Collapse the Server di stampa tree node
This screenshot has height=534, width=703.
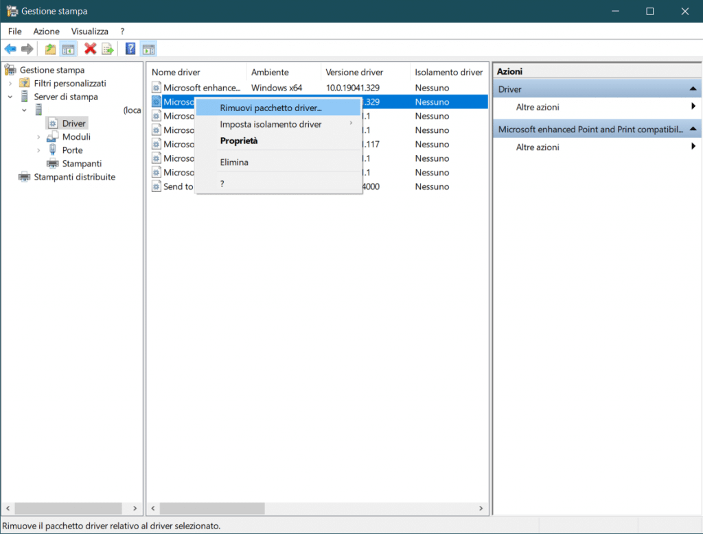(10, 97)
